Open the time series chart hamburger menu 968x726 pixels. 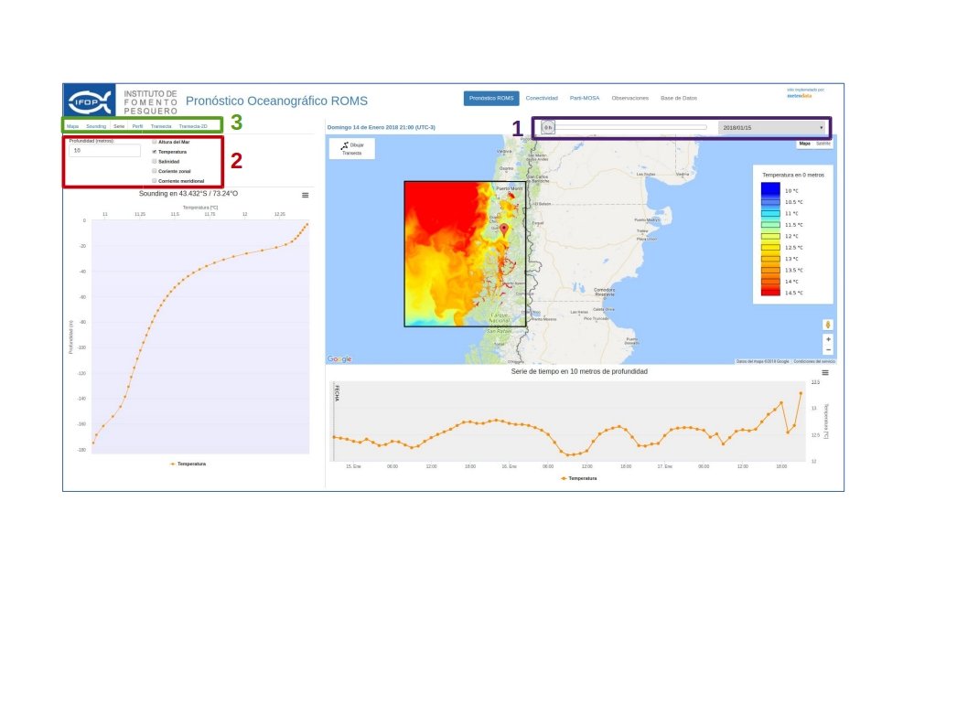(825, 372)
